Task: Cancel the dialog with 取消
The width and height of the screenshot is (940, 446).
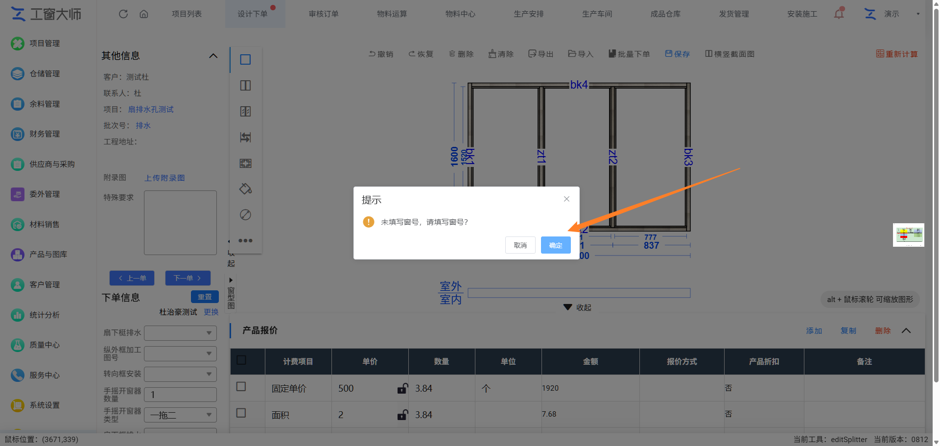Action: (x=520, y=245)
